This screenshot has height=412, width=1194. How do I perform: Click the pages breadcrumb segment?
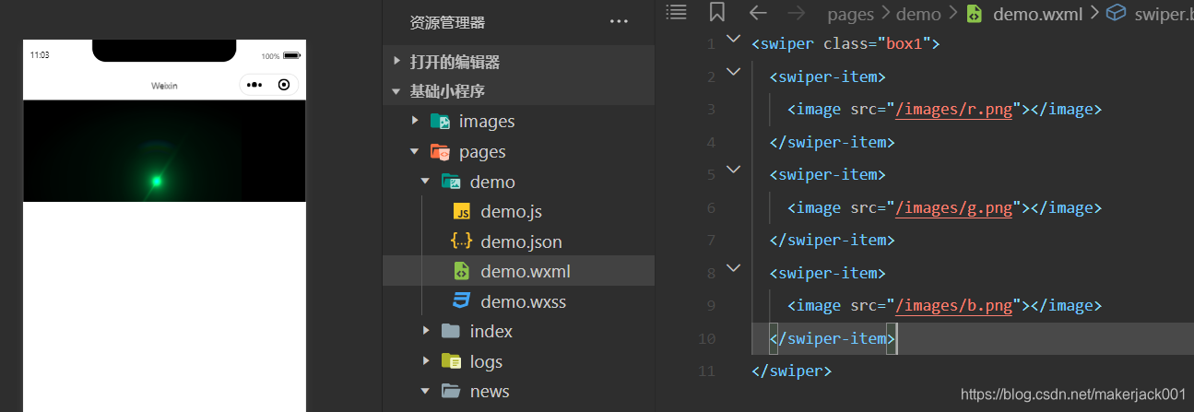[x=850, y=14]
